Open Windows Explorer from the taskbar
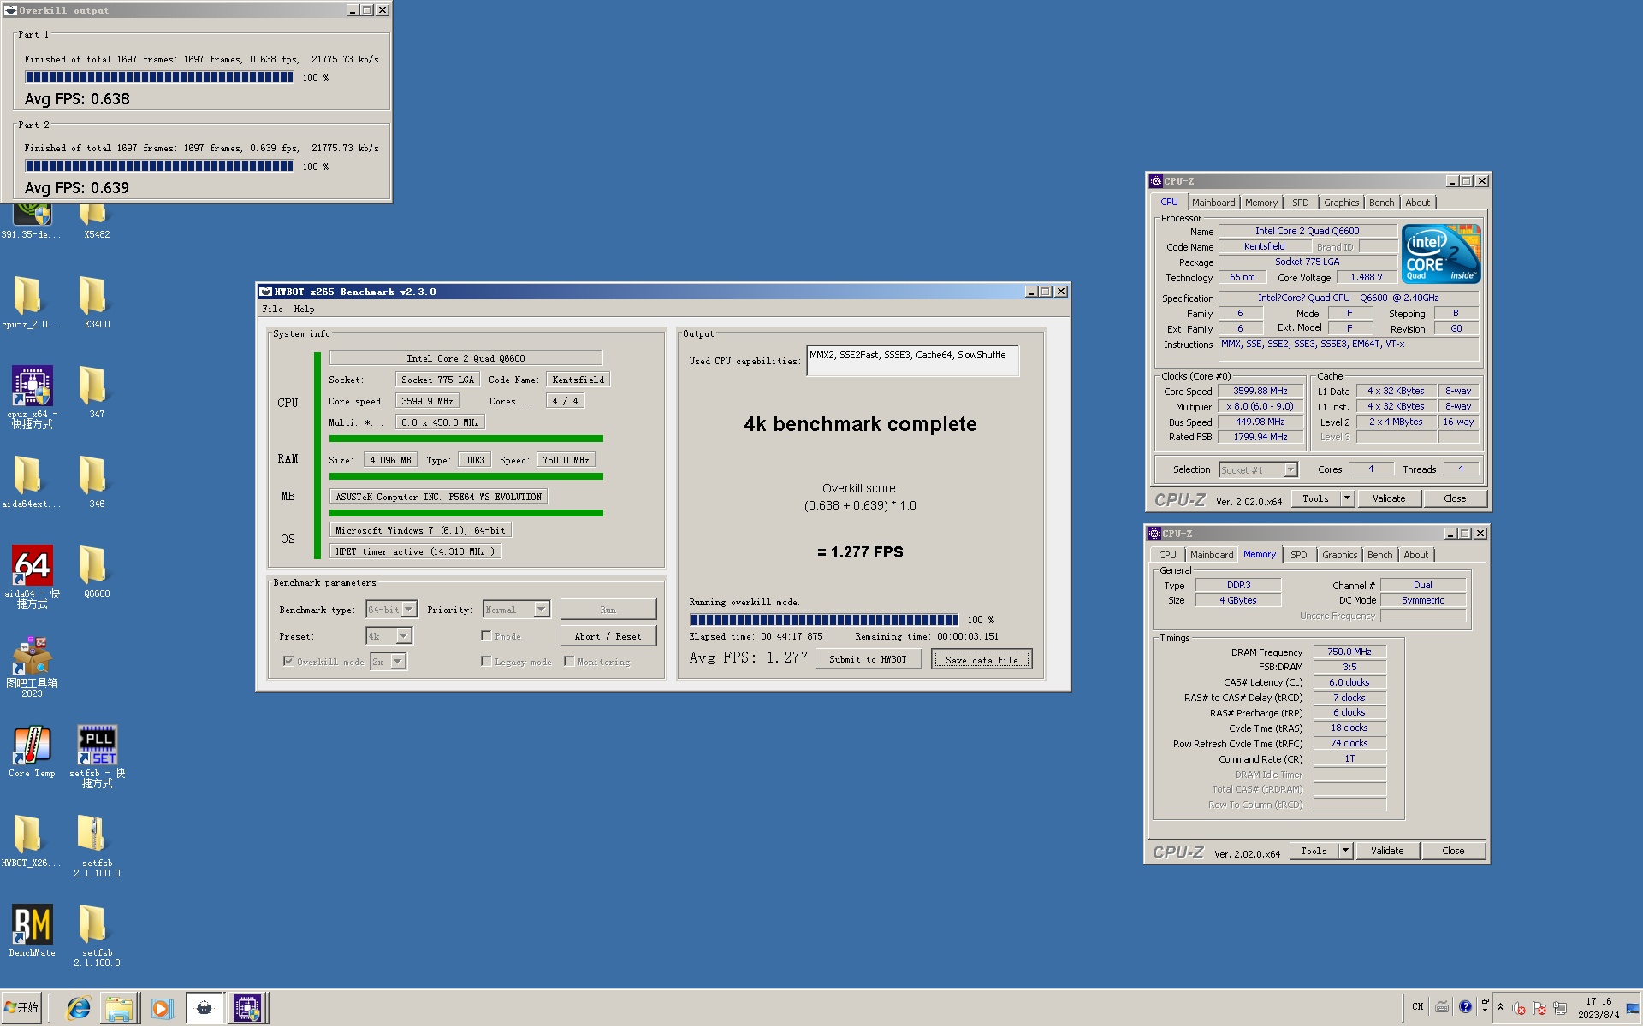The image size is (1643, 1026). pyautogui.click(x=119, y=1008)
